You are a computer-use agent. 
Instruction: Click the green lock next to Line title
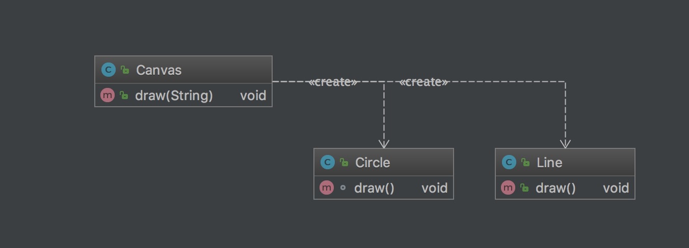pyautogui.click(x=525, y=163)
